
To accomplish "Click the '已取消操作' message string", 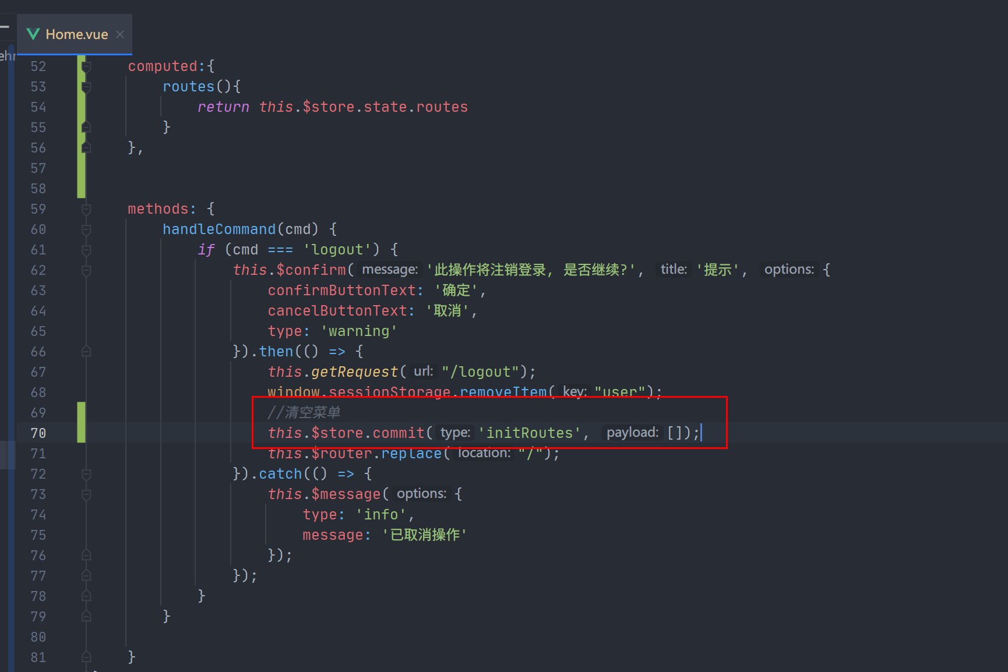I will (x=425, y=535).
